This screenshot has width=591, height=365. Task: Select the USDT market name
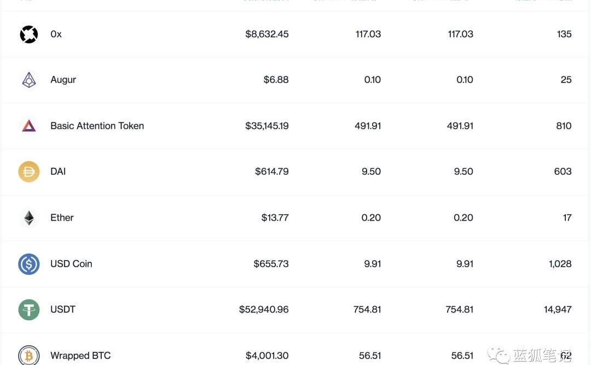point(63,309)
